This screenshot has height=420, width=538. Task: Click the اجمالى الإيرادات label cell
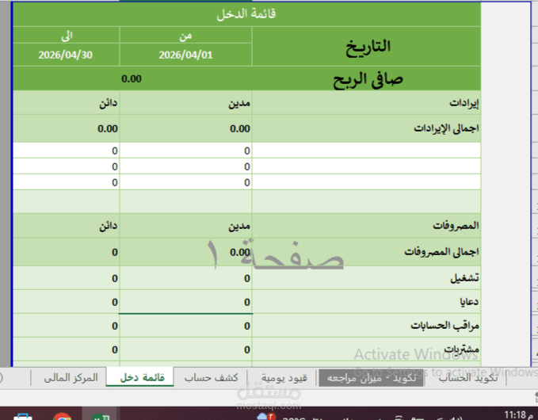[x=366, y=128]
